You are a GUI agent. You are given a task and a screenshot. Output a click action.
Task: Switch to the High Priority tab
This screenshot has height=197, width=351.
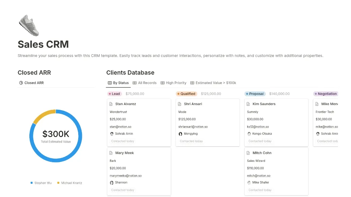174,83
